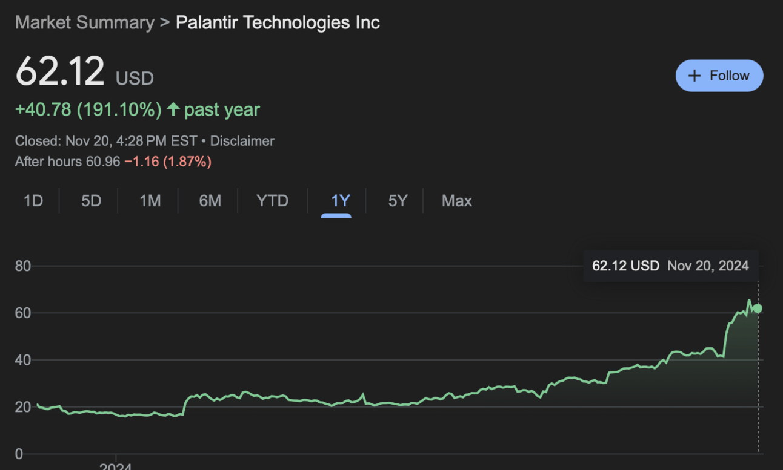Click the 62.12 USD Nov 20 tooltip
The width and height of the screenshot is (783, 470).
tap(670, 266)
